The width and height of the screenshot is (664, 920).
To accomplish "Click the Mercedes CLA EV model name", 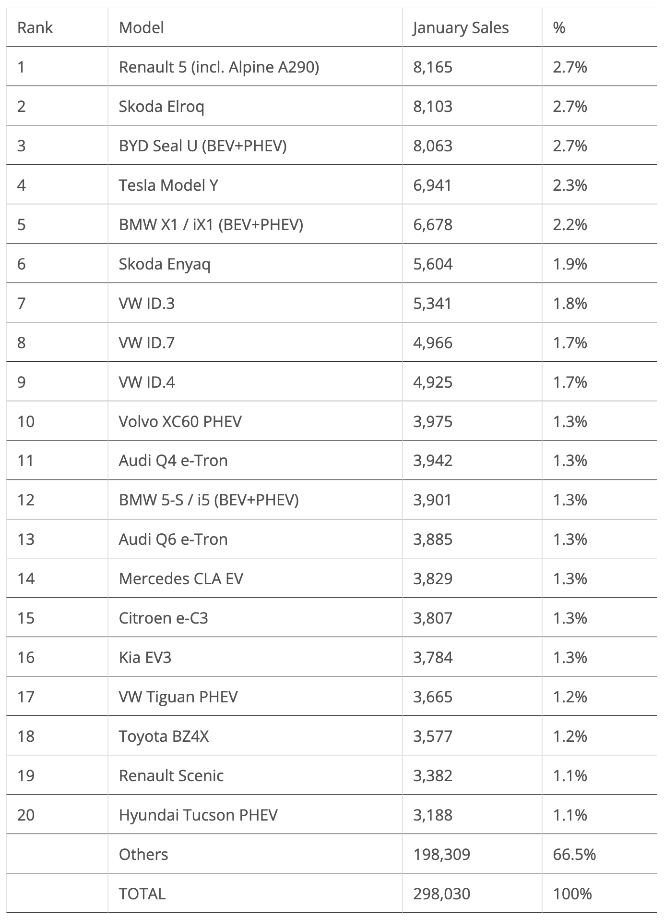I will pyautogui.click(x=181, y=578).
